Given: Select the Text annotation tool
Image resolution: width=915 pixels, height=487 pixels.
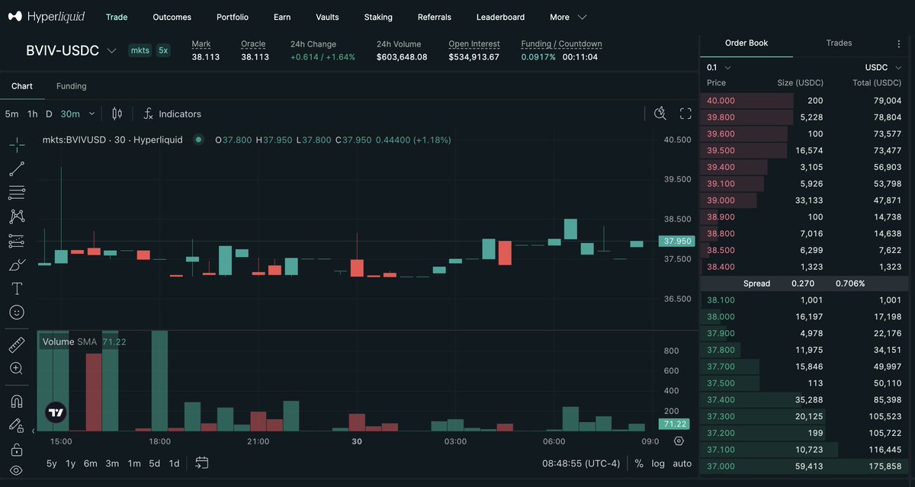Looking at the screenshot, I should [17, 288].
